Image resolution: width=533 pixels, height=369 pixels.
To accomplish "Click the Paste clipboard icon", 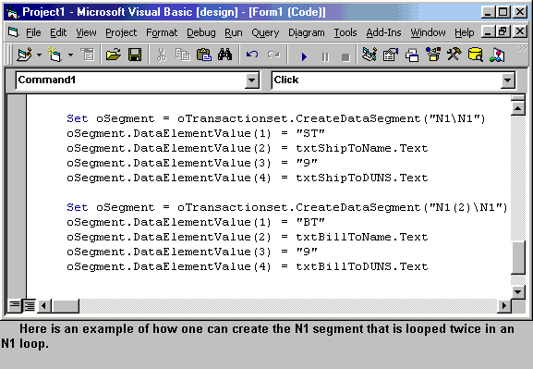I will pyautogui.click(x=204, y=55).
